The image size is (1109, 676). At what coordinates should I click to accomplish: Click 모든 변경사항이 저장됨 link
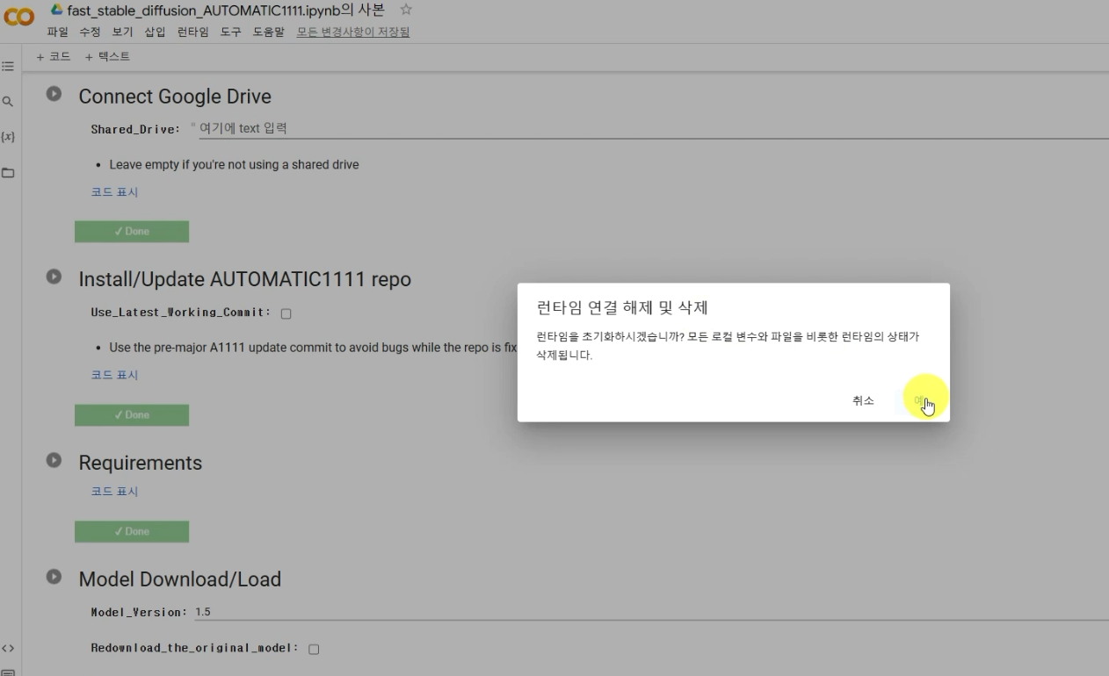point(353,32)
